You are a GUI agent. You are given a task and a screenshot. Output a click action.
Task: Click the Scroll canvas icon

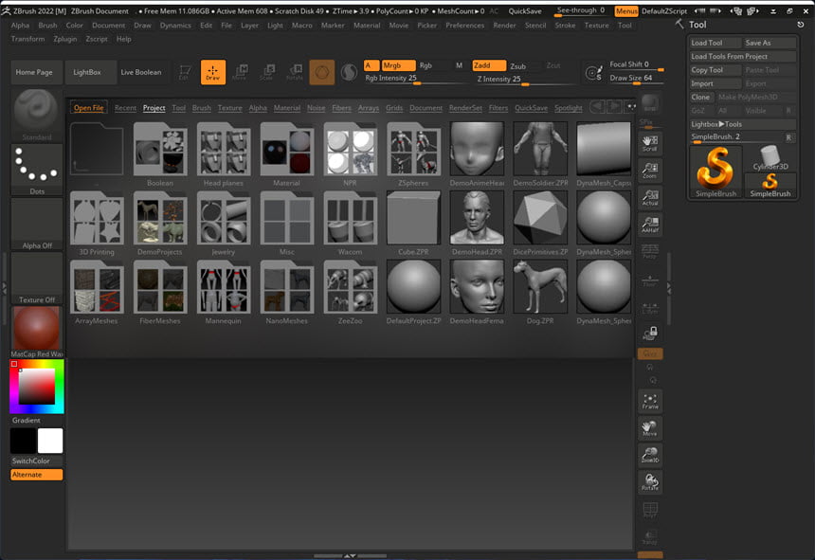click(x=650, y=143)
